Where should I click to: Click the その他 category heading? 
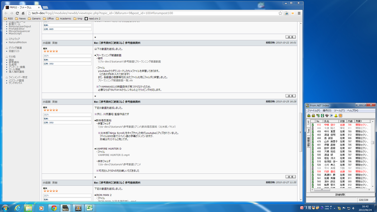[12, 57]
